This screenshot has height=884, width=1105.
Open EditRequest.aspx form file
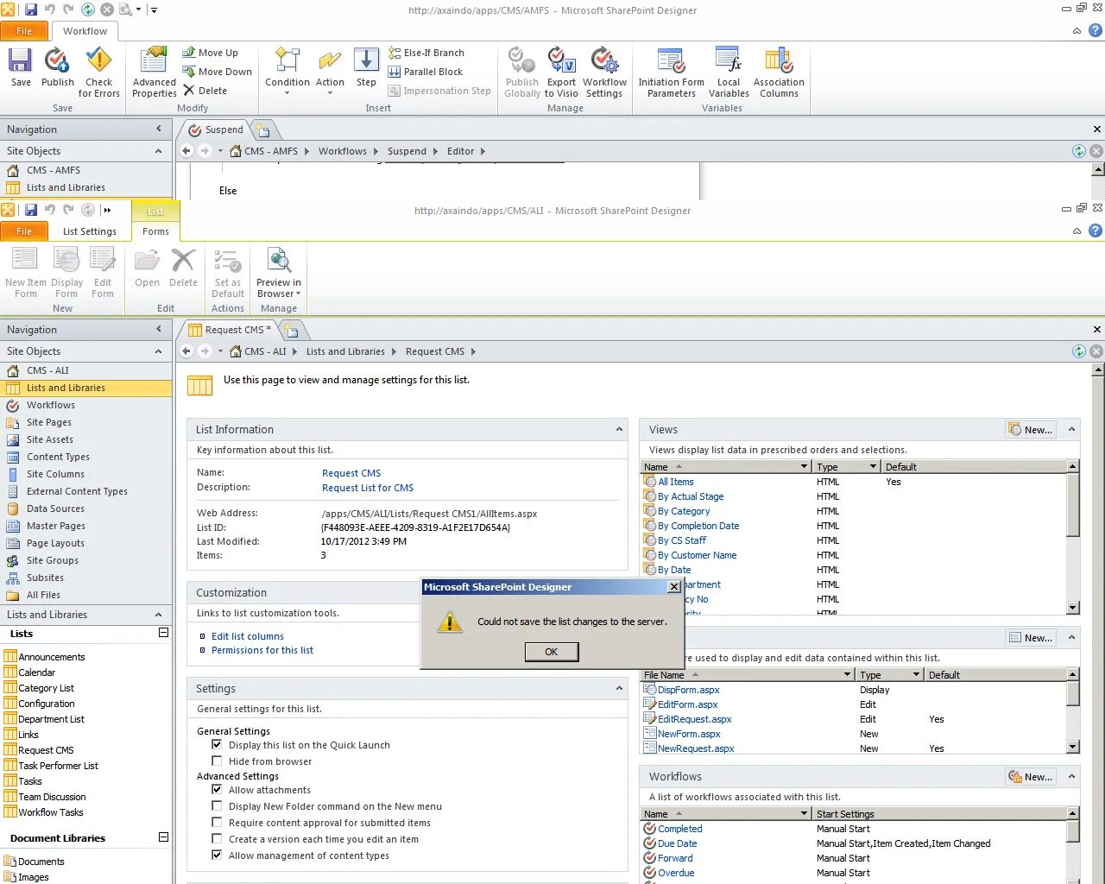(x=695, y=719)
